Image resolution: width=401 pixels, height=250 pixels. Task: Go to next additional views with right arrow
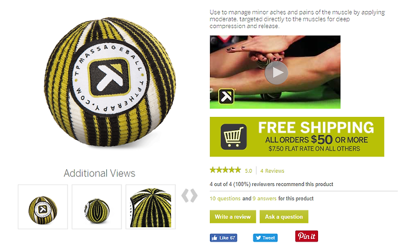[x=194, y=195]
